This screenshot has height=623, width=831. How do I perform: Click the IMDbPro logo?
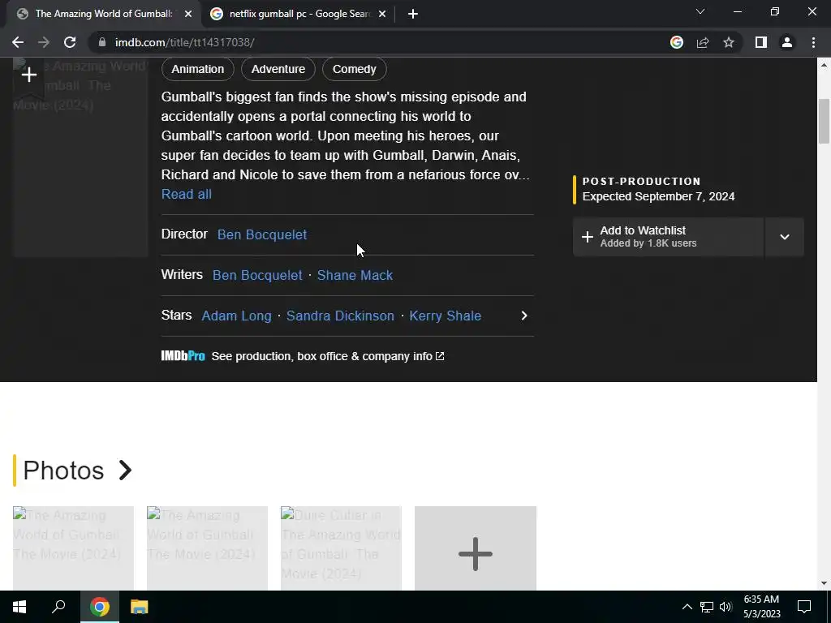point(183,356)
